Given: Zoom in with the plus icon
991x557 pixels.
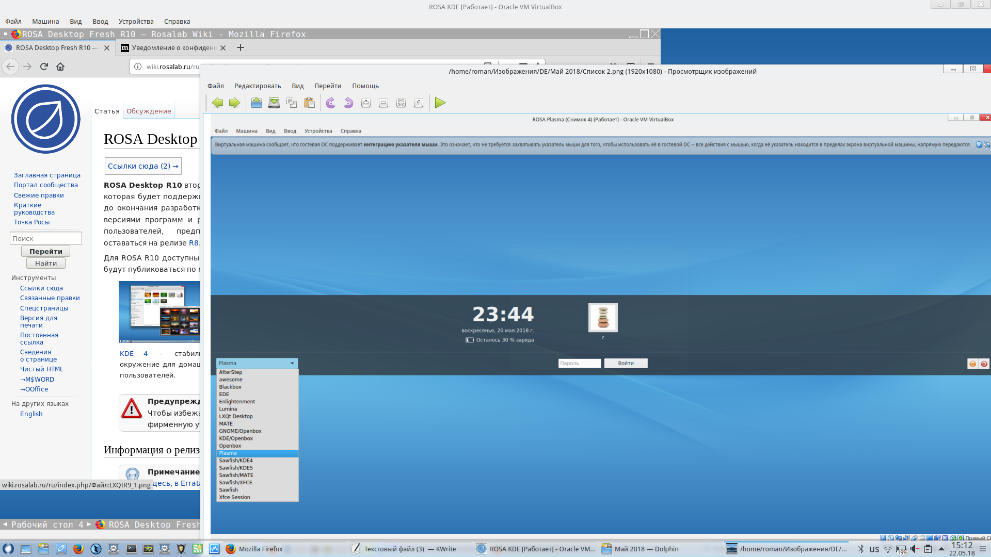Looking at the screenshot, I should (x=366, y=103).
